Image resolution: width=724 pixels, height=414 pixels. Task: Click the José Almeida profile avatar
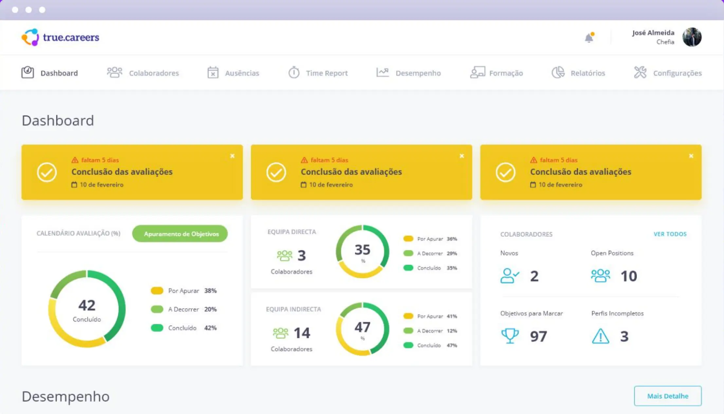[692, 37]
